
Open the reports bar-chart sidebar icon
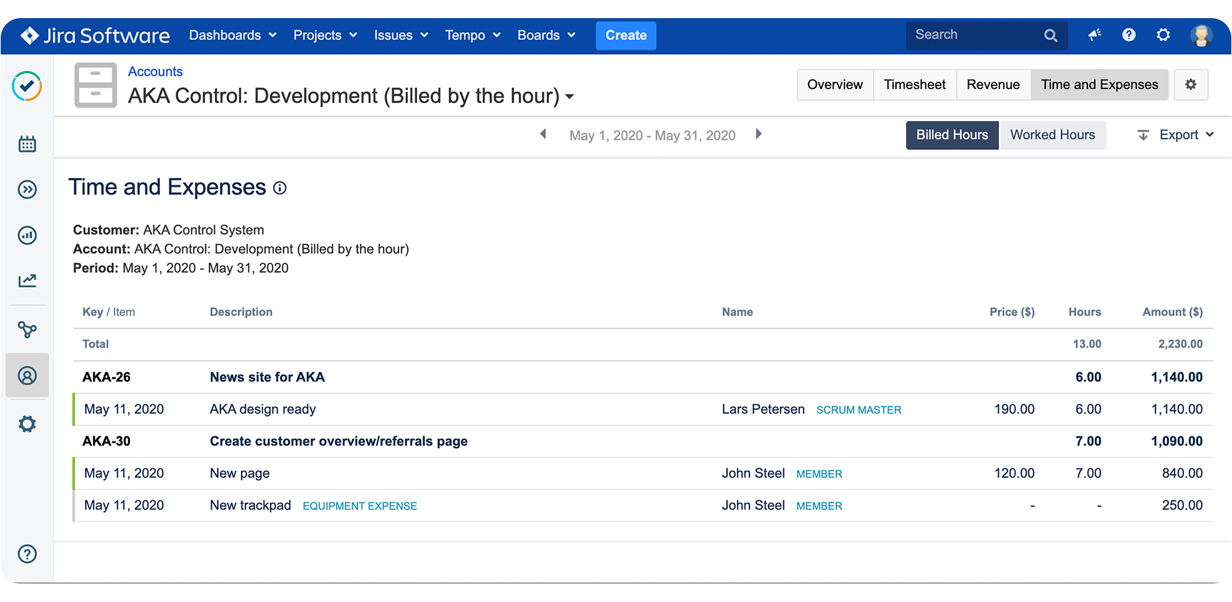(27, 235)
